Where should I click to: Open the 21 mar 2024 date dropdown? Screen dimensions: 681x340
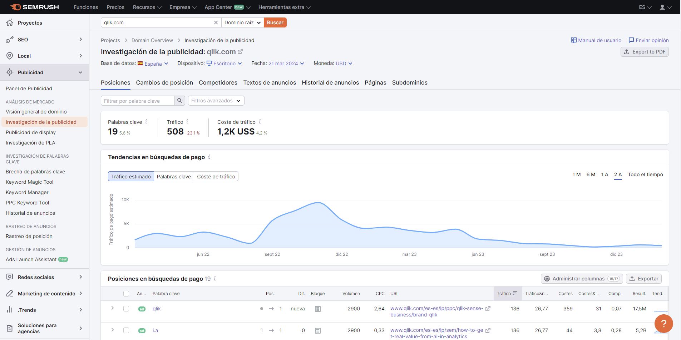(286, 64)
